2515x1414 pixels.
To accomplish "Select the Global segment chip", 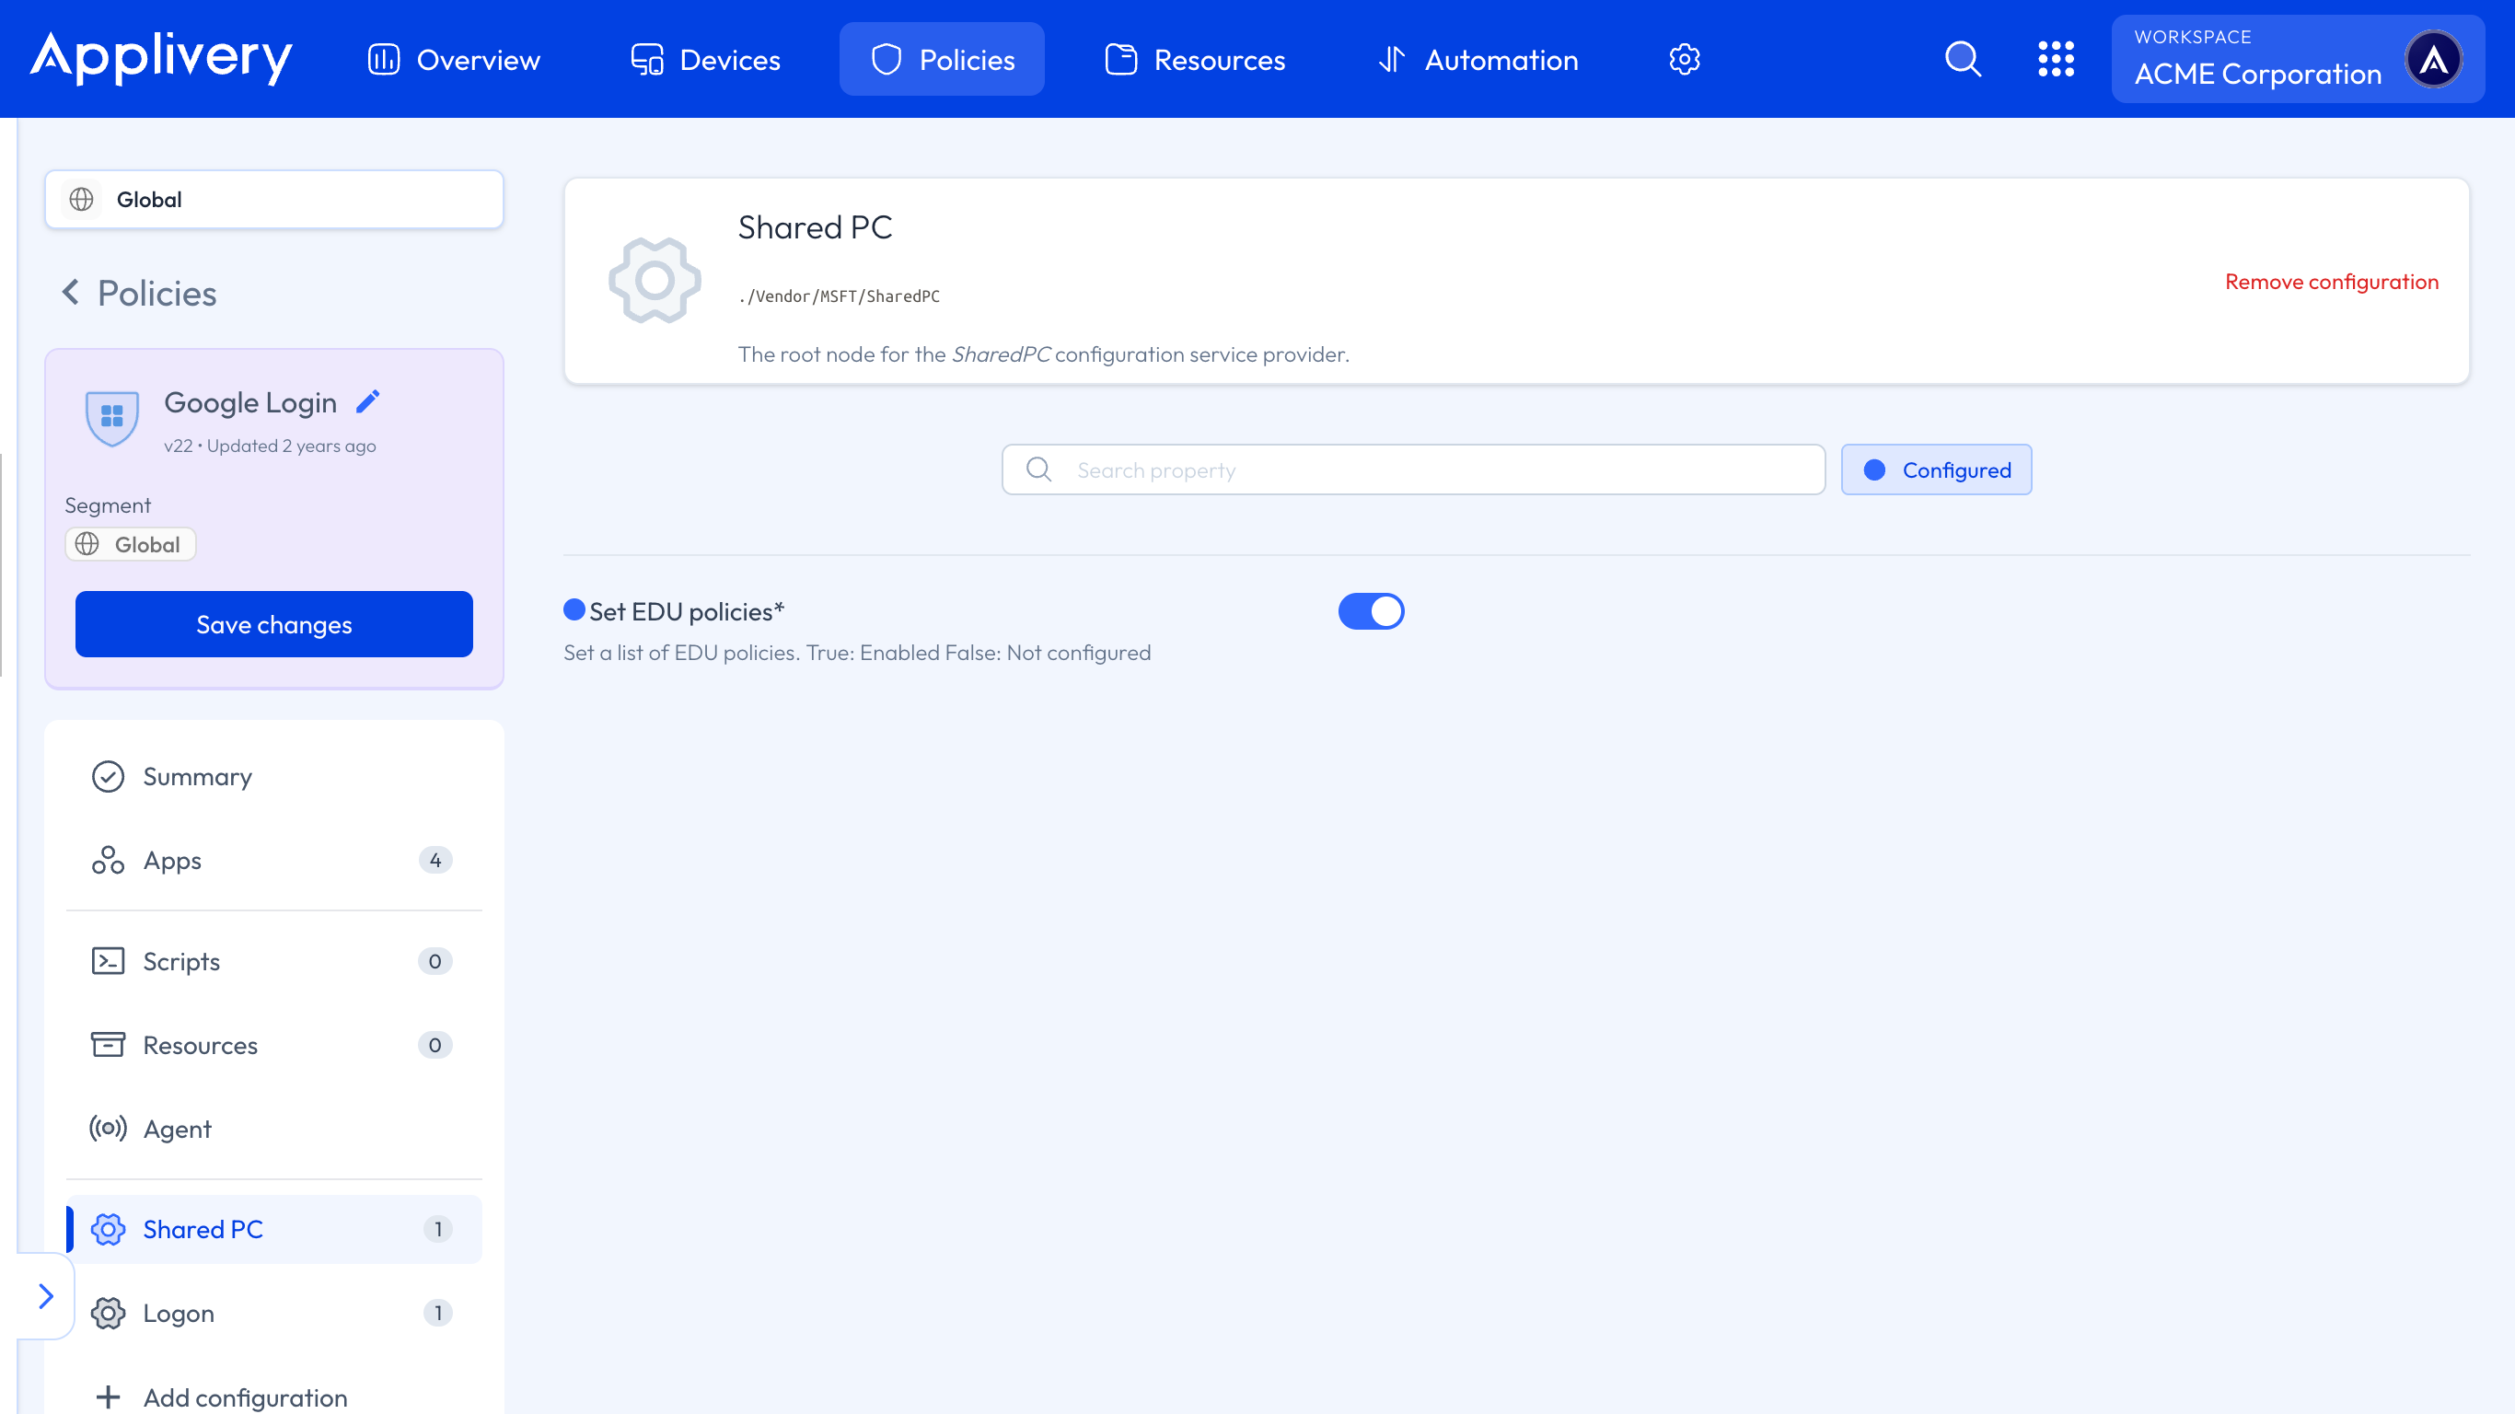I will click(130, 544).
